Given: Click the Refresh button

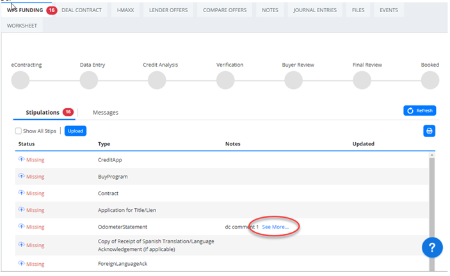Looking at the screenshot, I should point(419,111).
